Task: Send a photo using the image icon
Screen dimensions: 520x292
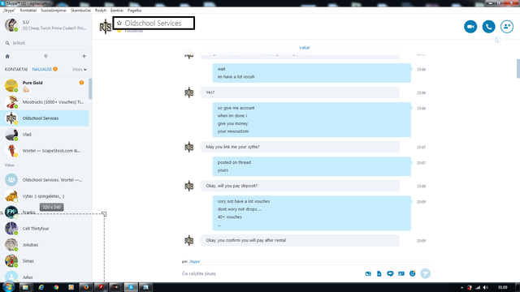Action: (x=368, y=274)
